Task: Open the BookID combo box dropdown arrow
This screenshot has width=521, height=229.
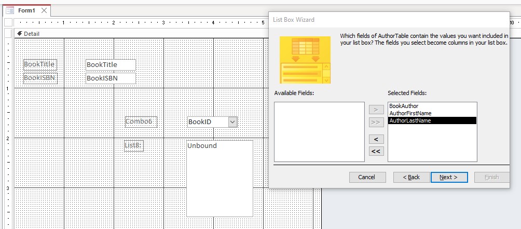Action: pyautogui.click(x=232, y=122)
